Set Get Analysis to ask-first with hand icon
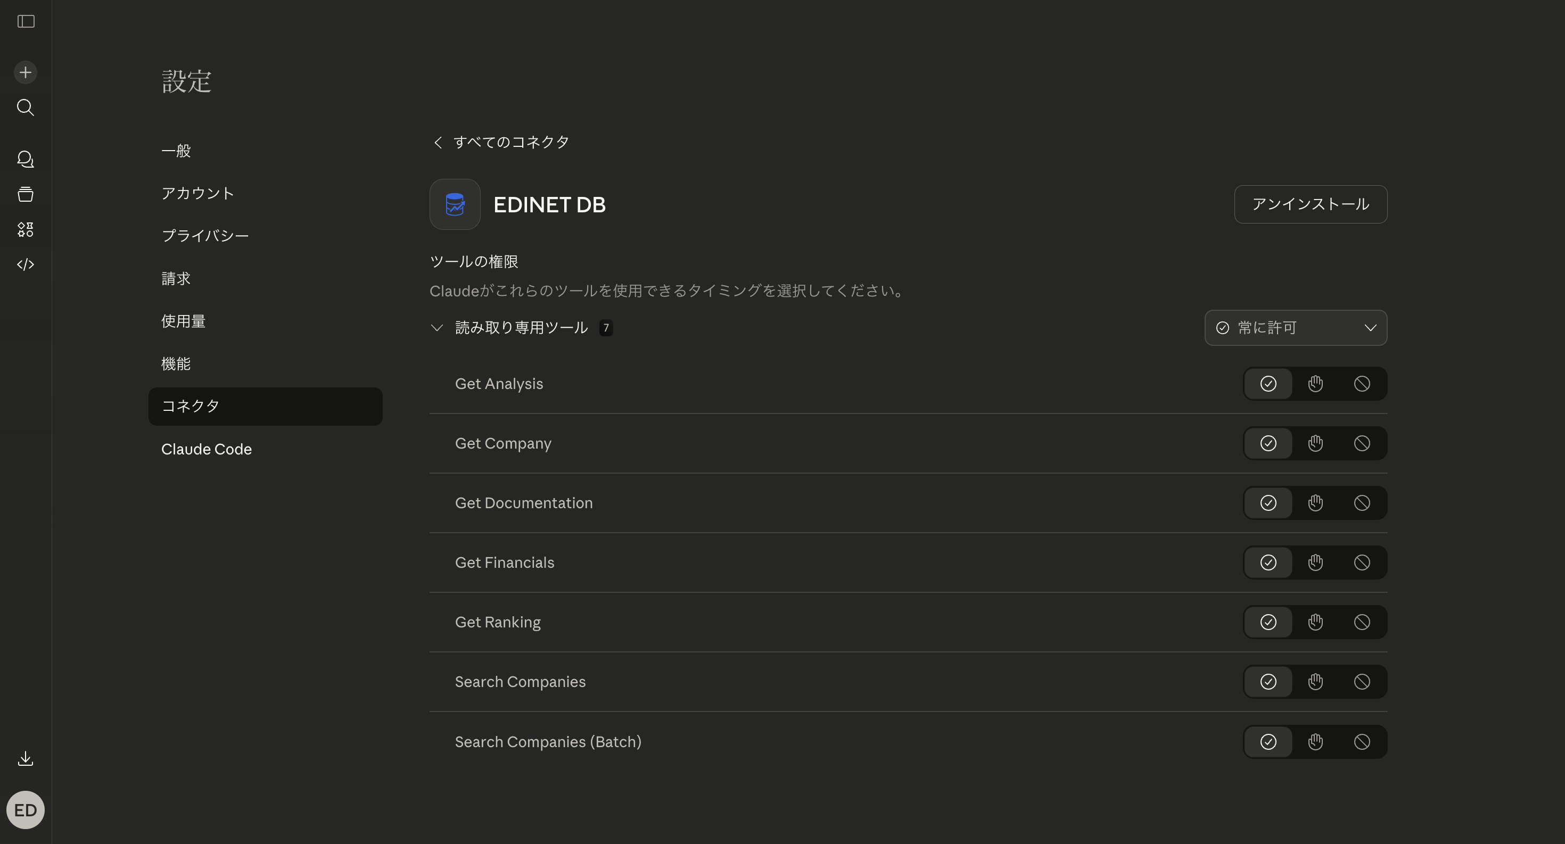1565x844 pixels. coord(1315,383)
